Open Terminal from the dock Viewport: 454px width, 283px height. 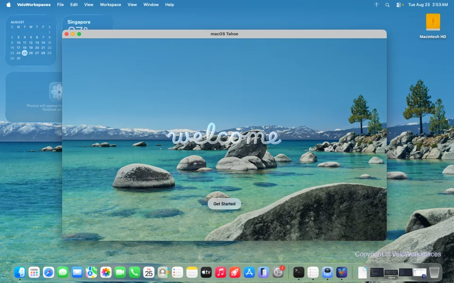click(x=298, y=272)
